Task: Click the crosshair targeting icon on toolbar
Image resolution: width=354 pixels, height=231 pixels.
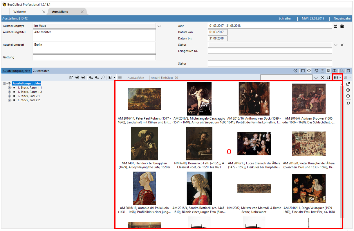Action: 309,70
